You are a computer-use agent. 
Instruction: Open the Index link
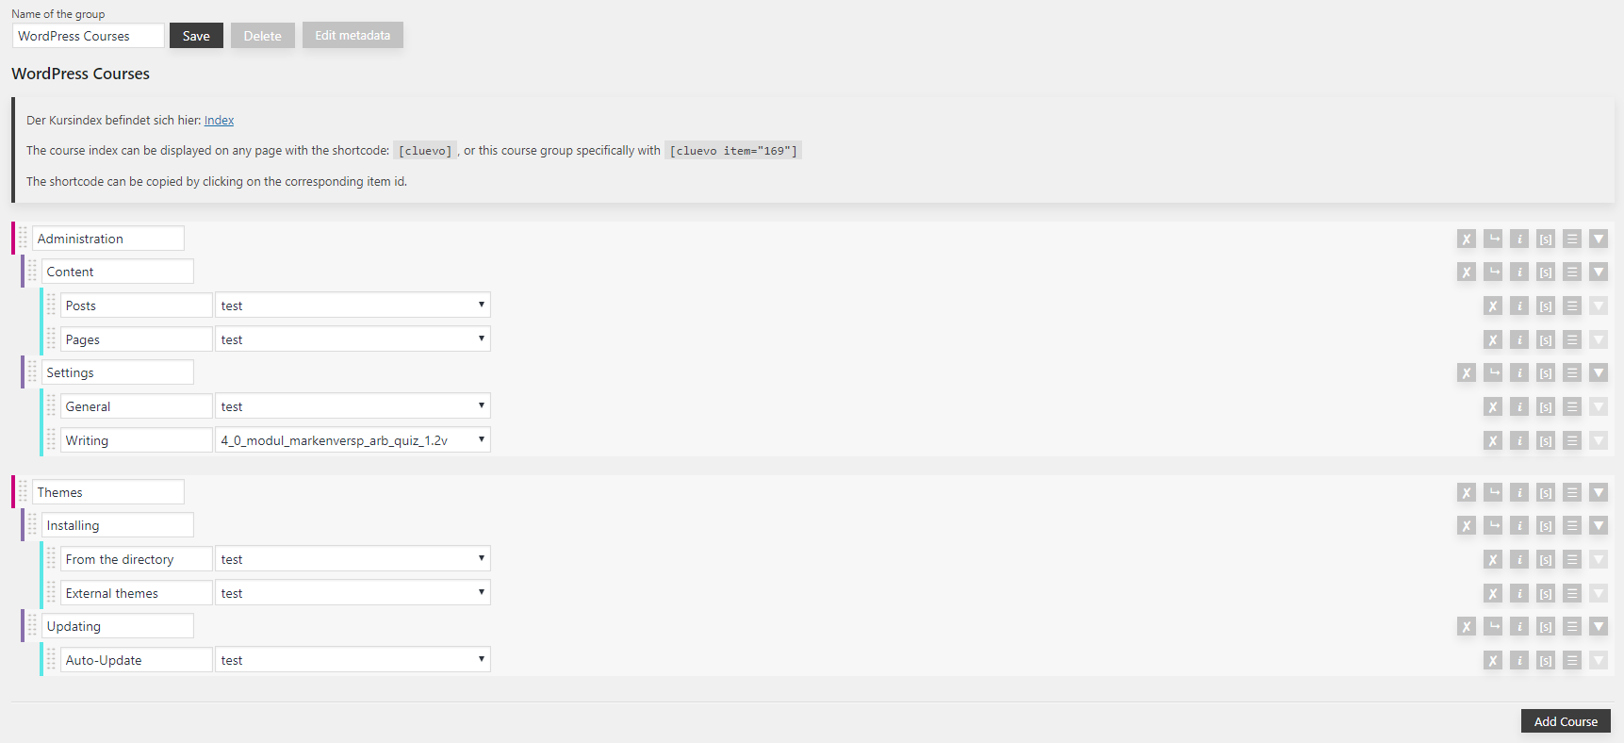pos(219,121)
